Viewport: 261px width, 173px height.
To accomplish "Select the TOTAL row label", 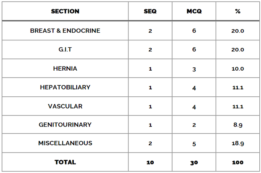I will tap(65, 162).
